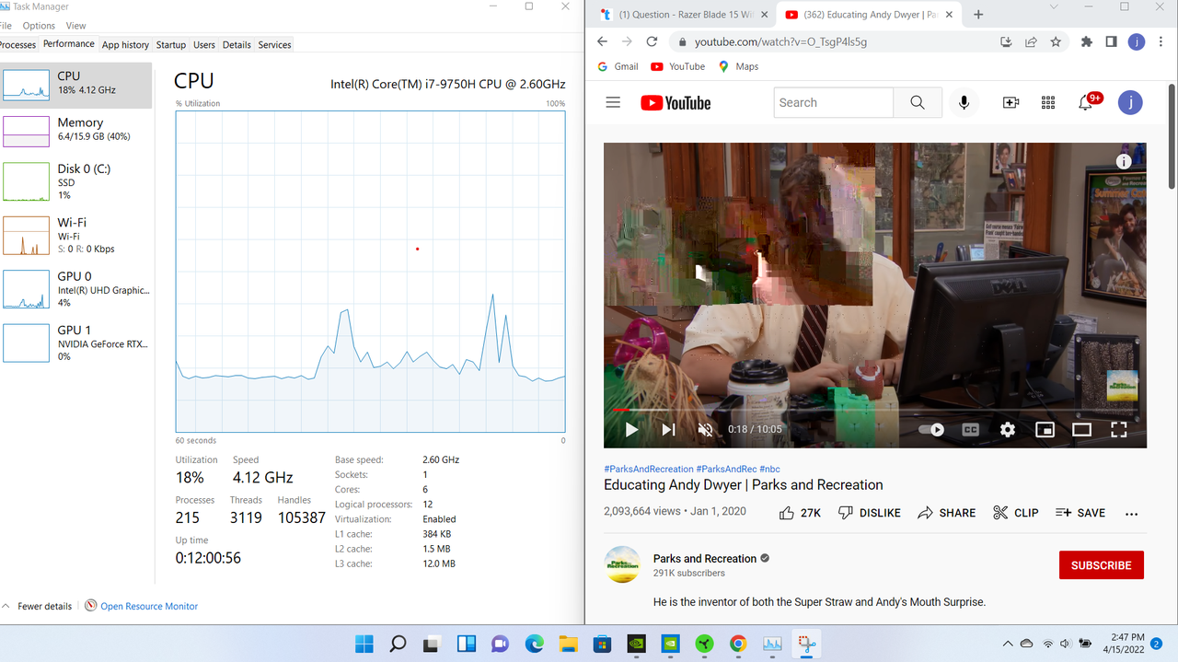Screen dimensions: 1178x662
Task: Switch to Users tab in Task Manager
Action: coord(204,44)
